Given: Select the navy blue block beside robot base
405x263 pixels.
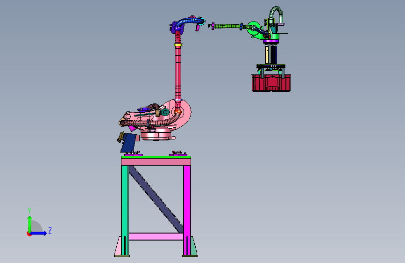Looking at the screenshot, I should [x=128, y=142].
